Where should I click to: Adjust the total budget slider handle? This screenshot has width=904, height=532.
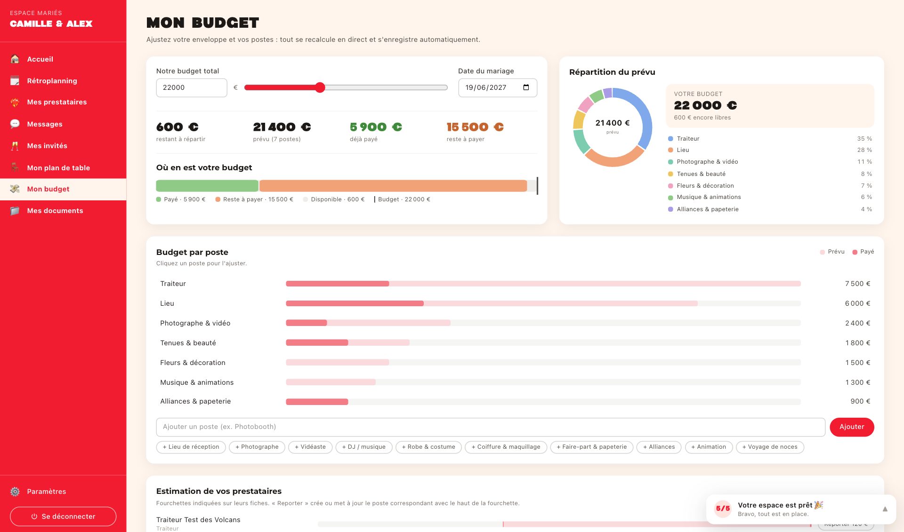click(x=320, y=87)
